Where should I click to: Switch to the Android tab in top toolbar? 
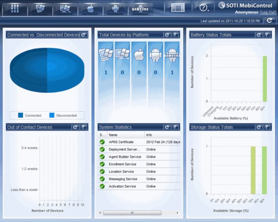point(116,8)
